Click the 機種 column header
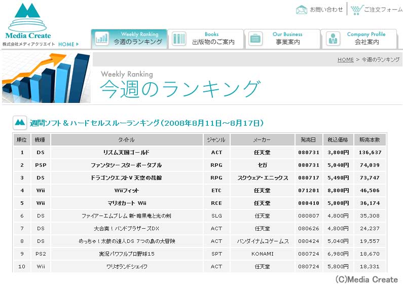 coord(41,139)
